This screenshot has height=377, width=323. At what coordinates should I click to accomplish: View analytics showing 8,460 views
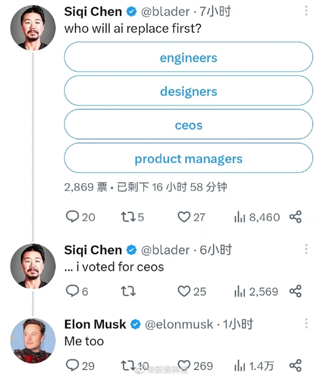coord(257,217)
